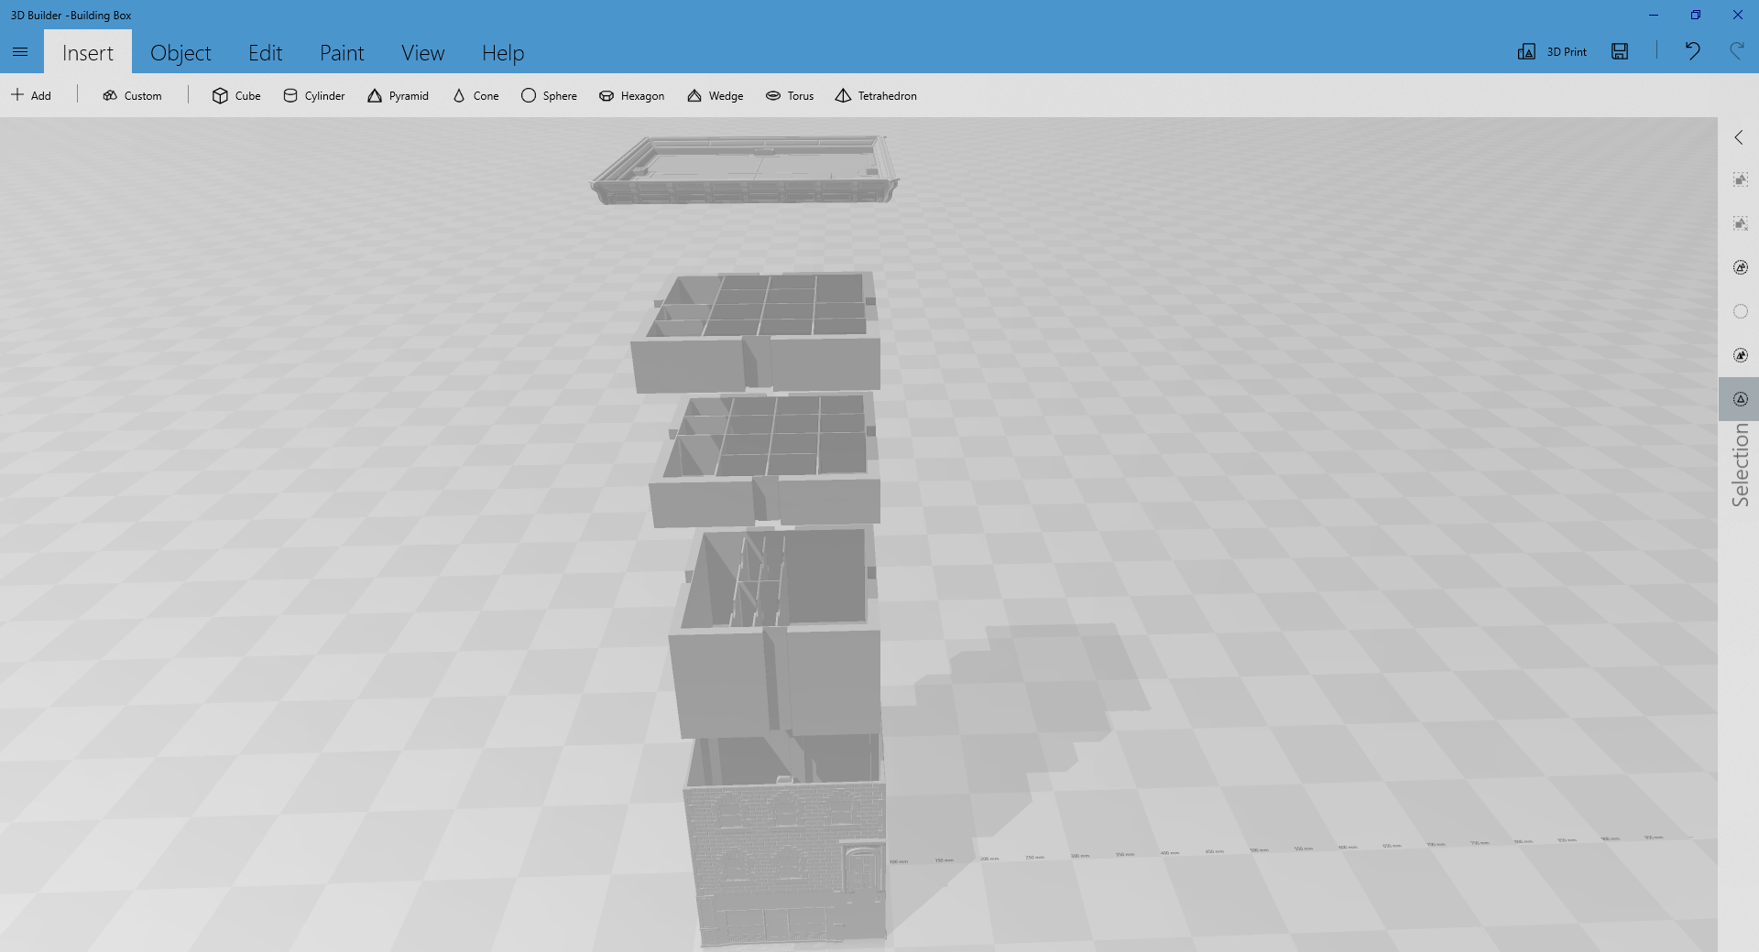
Task: Insert a Sphere primitive
Action: coord(549,95)
